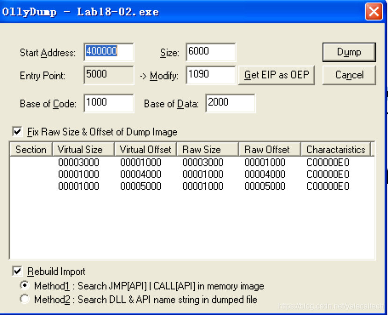Focus the Base of Code field
Screen dimensions: 388x315
click(108, 103)
